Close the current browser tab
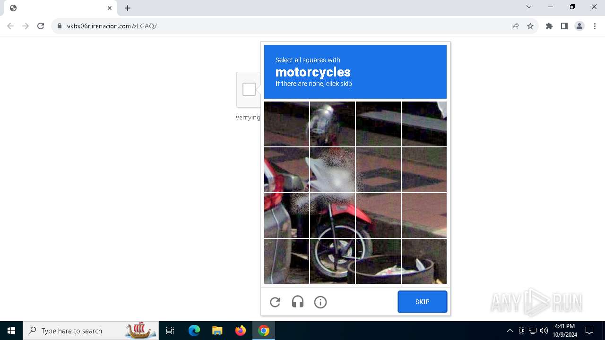This screenshot has width=605, height=340. click(110, 8)
